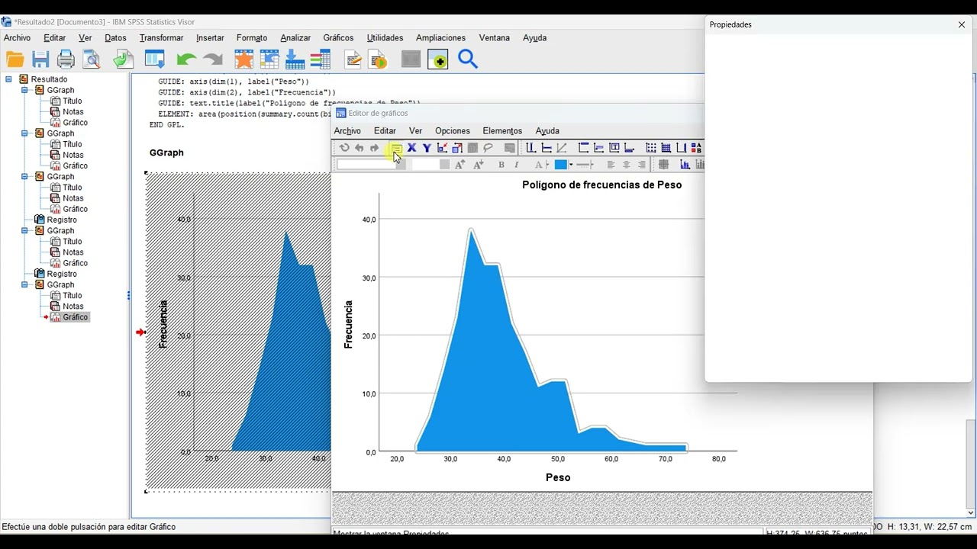Screen dimensions: 977x549
Task: Align text right in Chart Editor
Action: pos(642,165)
